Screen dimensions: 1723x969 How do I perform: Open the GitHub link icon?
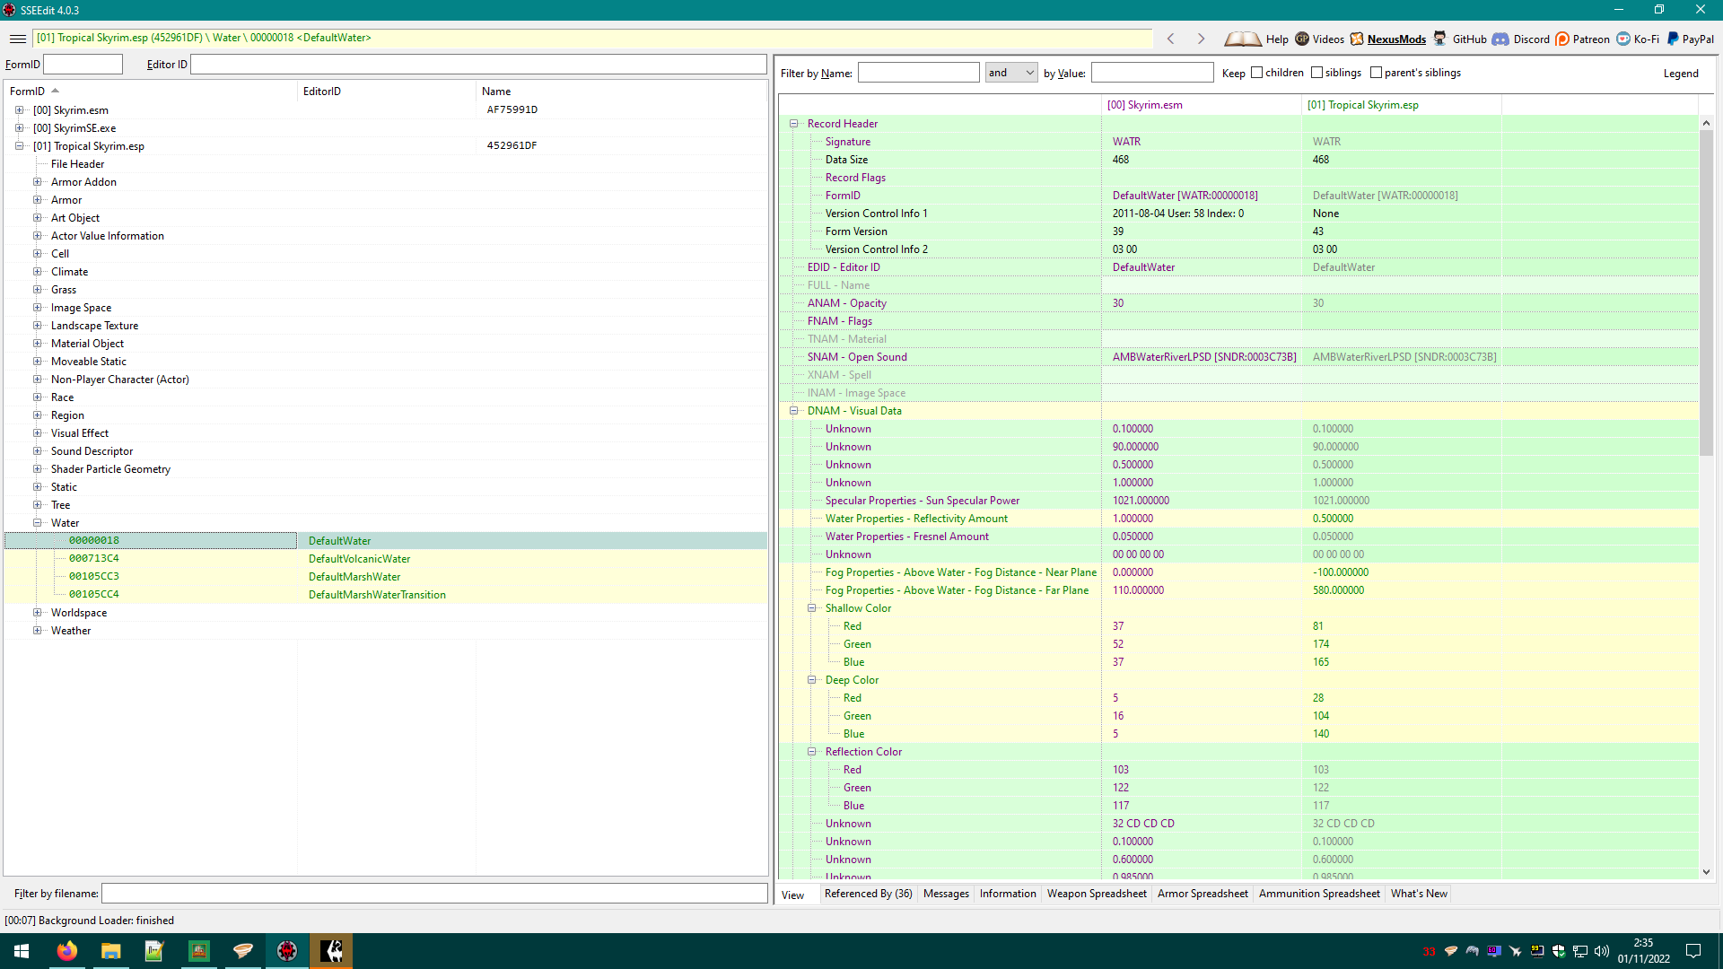click(1439, 39)
